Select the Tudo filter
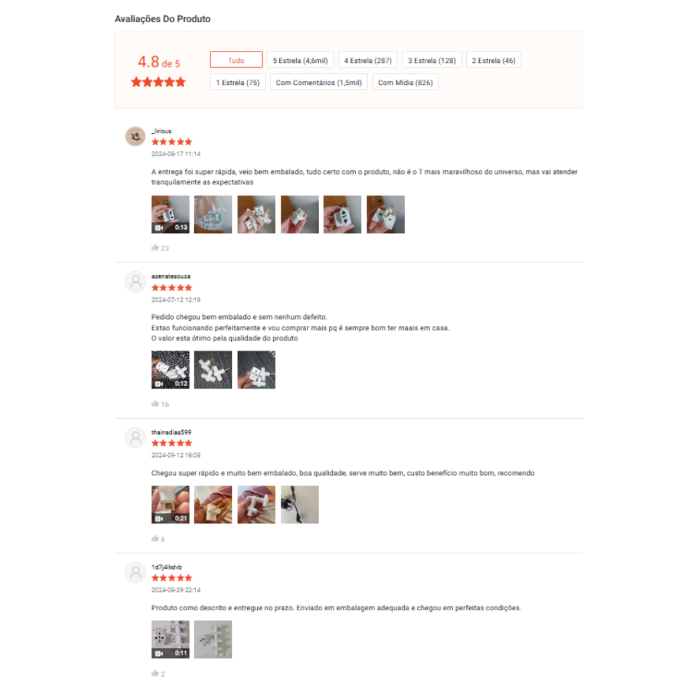 (x=236, y=60)
